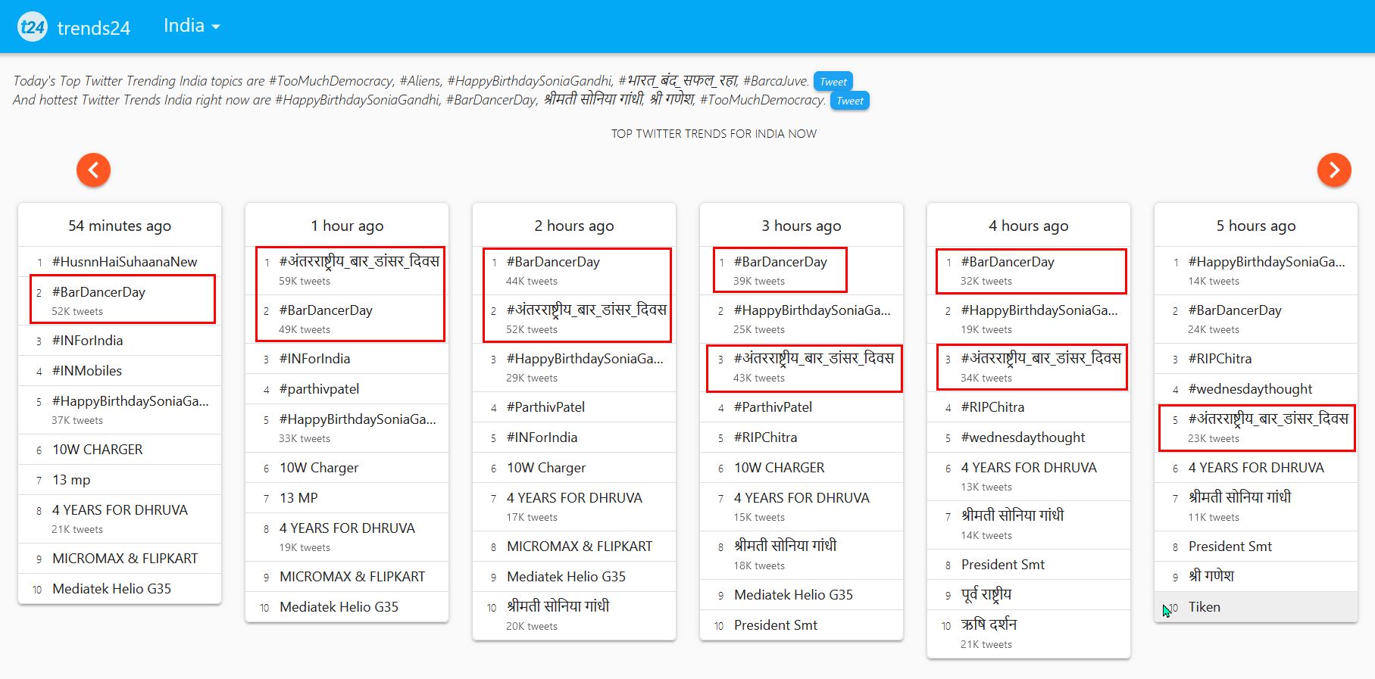This screenshot has width=1375, height=679.
Task: Open MICROMAX & FLIPKART in 2 hours ago list
Action: [580, 547]
